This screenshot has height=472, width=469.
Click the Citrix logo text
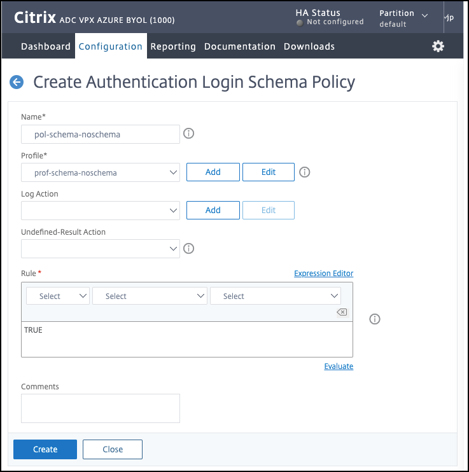[35, 17]
